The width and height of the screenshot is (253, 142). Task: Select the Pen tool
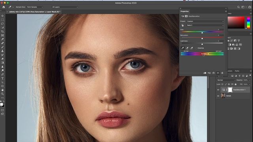coord(2,75)
